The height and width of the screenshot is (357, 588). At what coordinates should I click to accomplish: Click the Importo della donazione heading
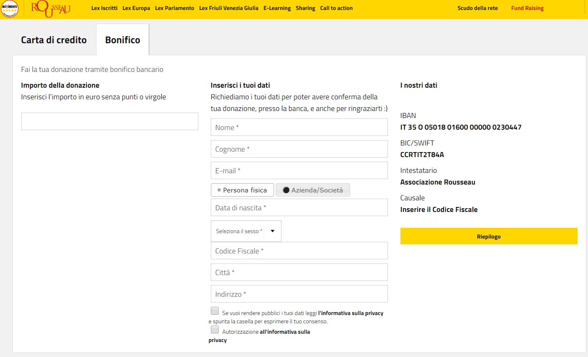(60, 85)
